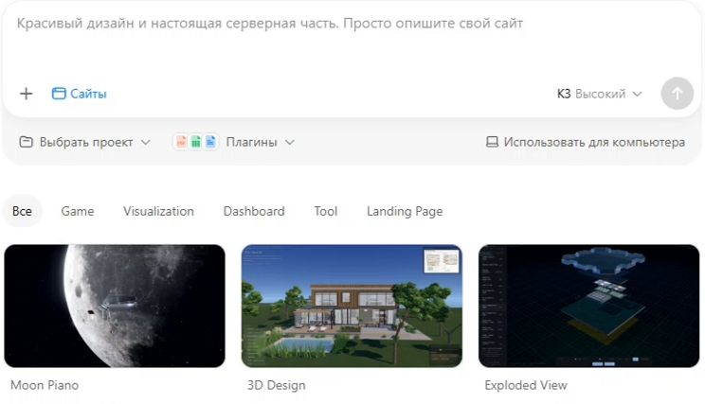The height and width of the screenshot is (404, 705).
Task: Click the plugin file icons group
Action: click(195, 142)
